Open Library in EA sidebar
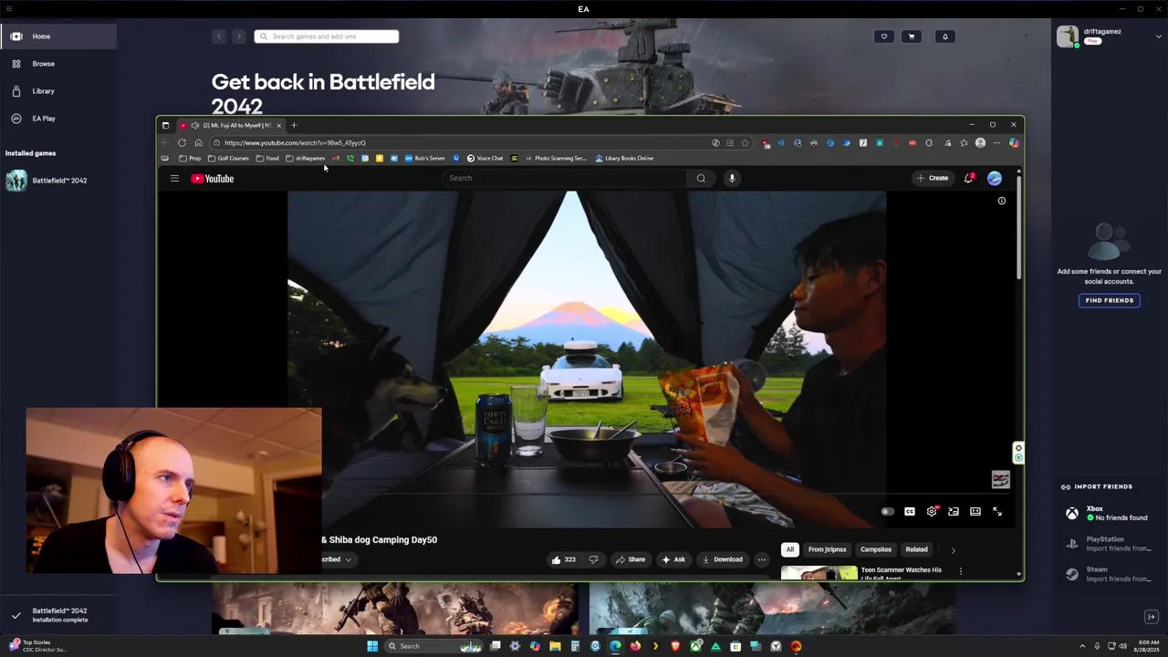The height and width of the screenshot is (657, 1168). pyautogui.click(x=57, y=91)
